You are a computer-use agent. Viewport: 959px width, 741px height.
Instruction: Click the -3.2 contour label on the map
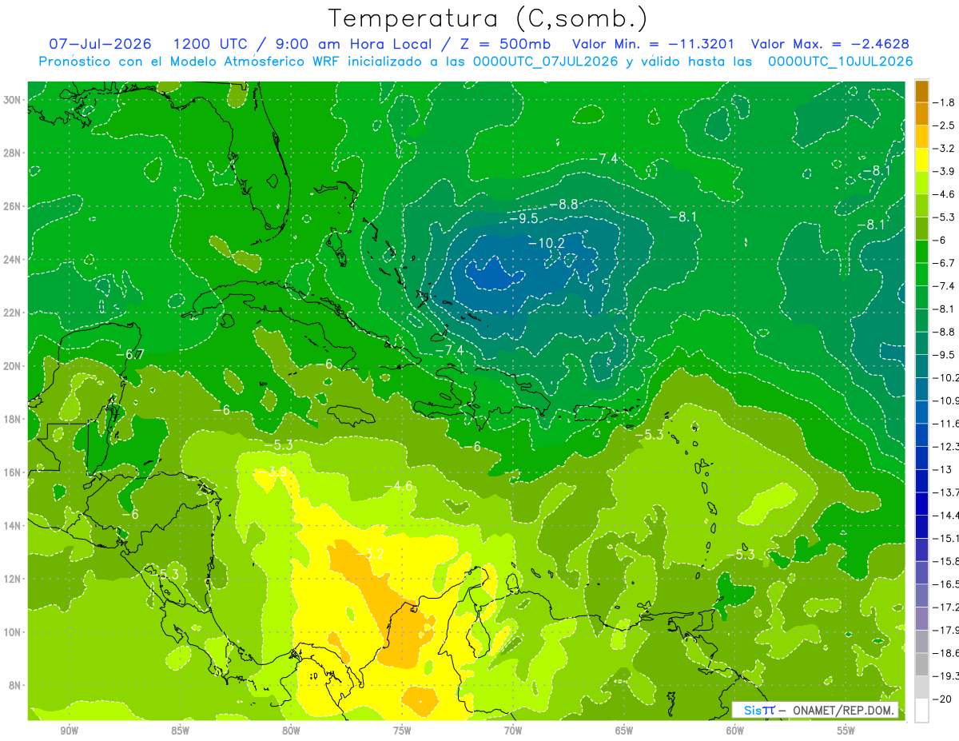click(370, 553)
